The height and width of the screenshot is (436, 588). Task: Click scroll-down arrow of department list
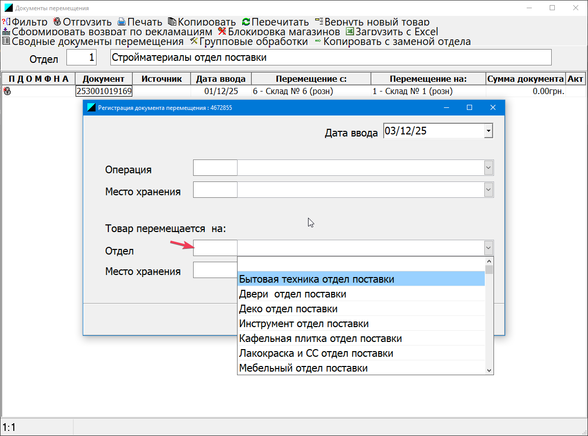pyautogui.click(x=489, y=371)
